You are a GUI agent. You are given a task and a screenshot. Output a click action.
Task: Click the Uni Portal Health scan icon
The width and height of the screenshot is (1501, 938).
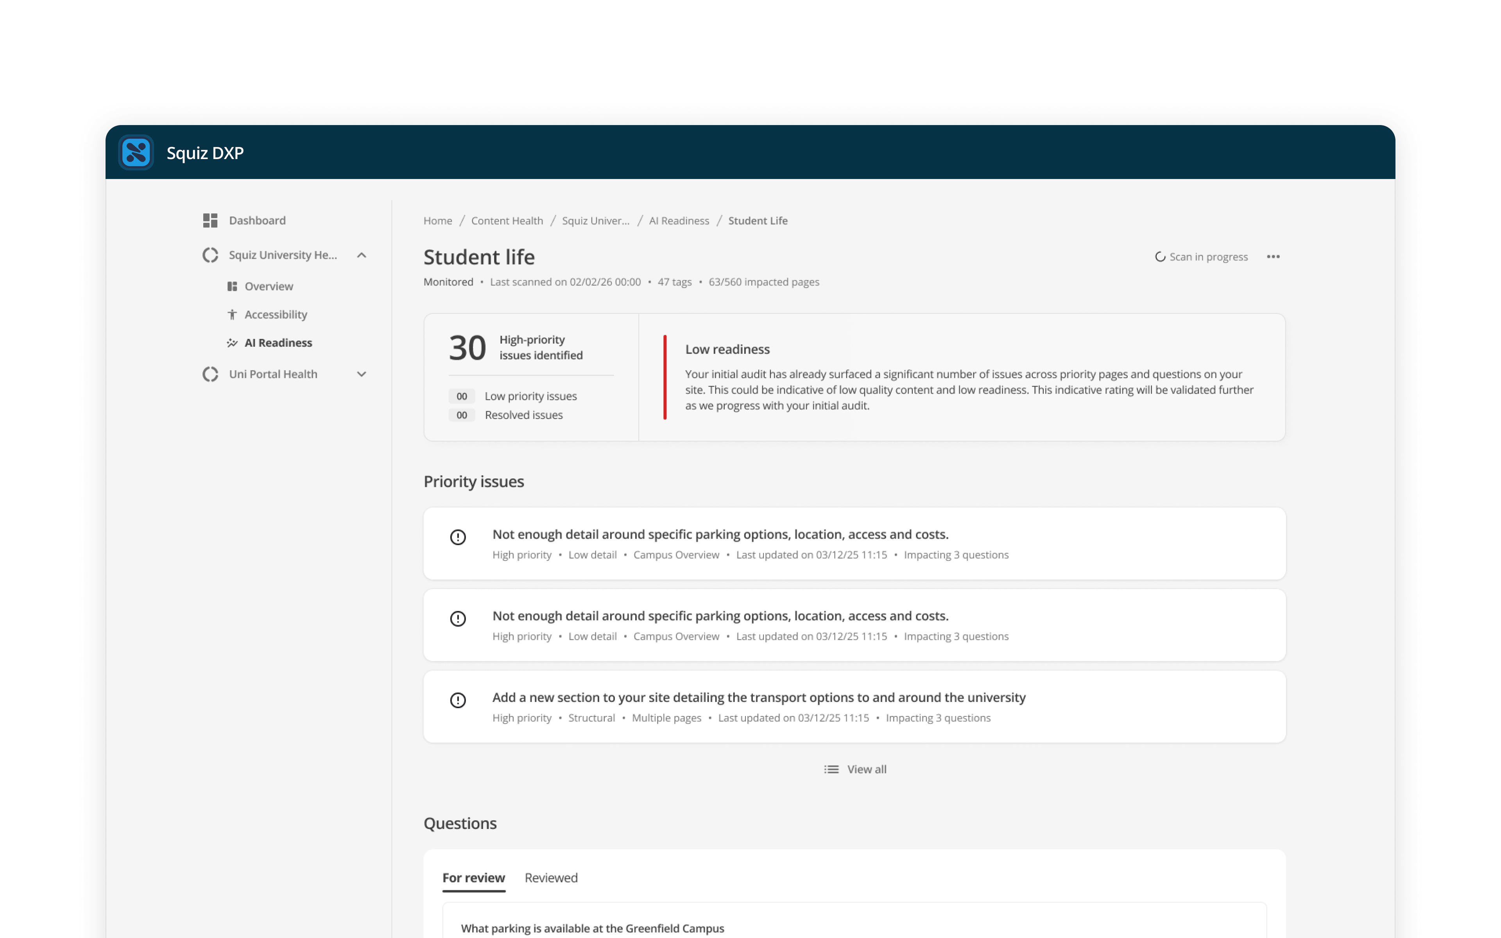pyautogui.click(x=210, y=374)
